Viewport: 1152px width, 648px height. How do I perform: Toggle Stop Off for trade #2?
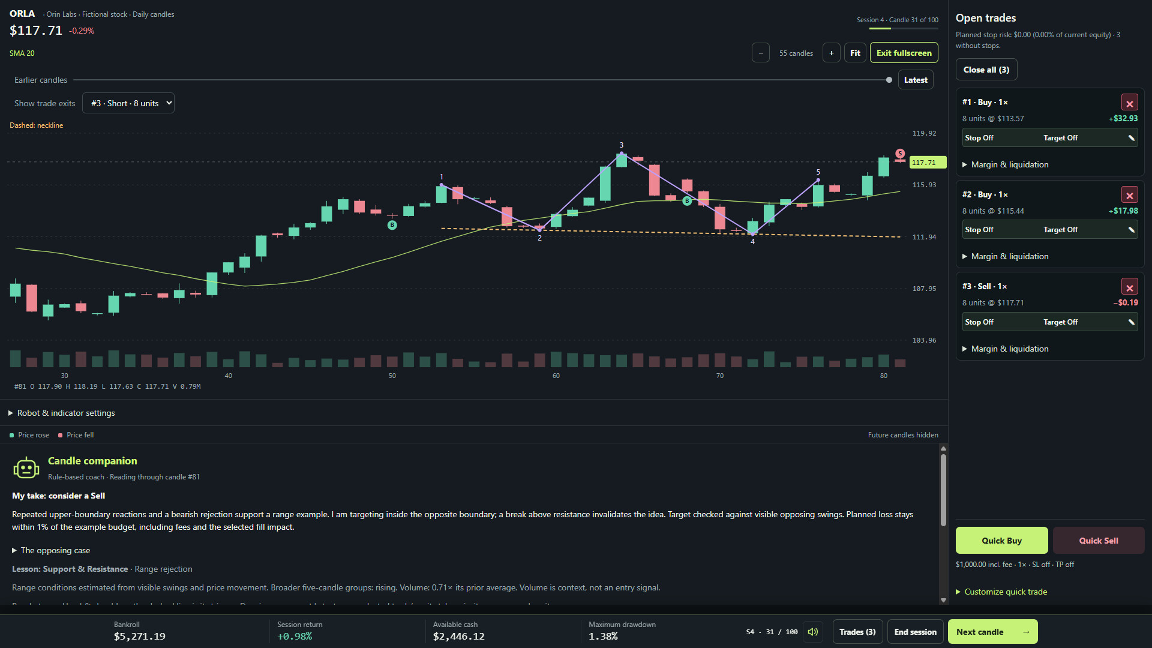pos(979,230)
